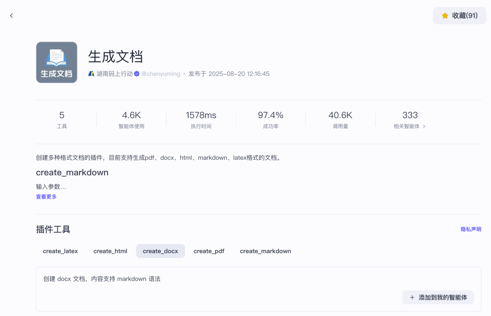Click the gold star favorite icon
The height and width of the screenshot is (316, 491).
tap(445, 16)
